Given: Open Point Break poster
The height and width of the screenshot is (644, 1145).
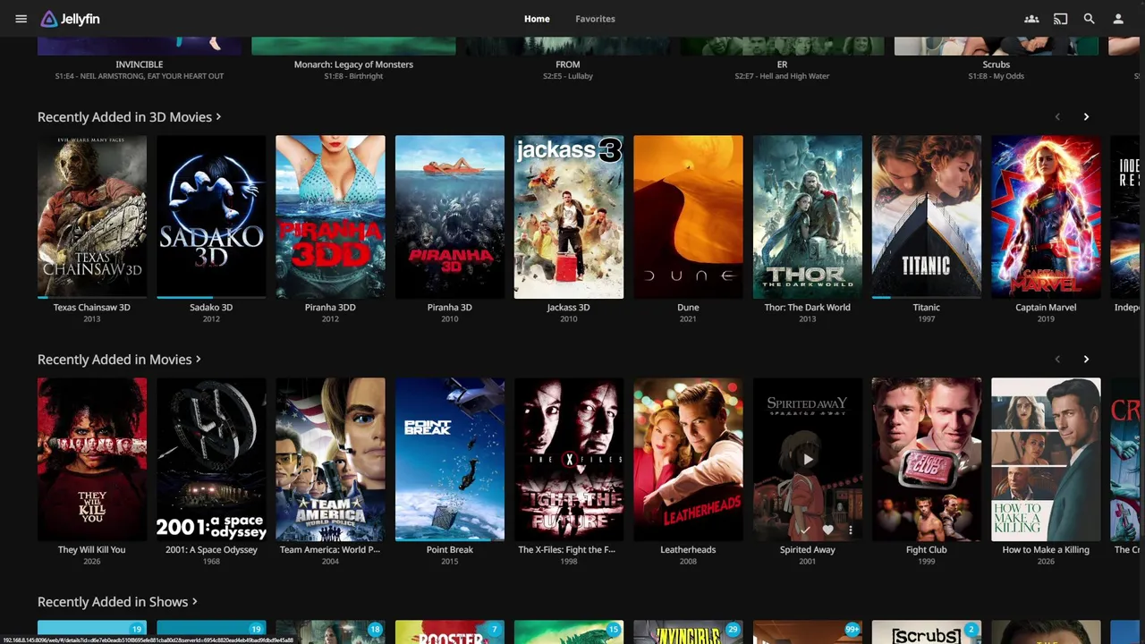Looking at the screenshot, I should (449, 459).
